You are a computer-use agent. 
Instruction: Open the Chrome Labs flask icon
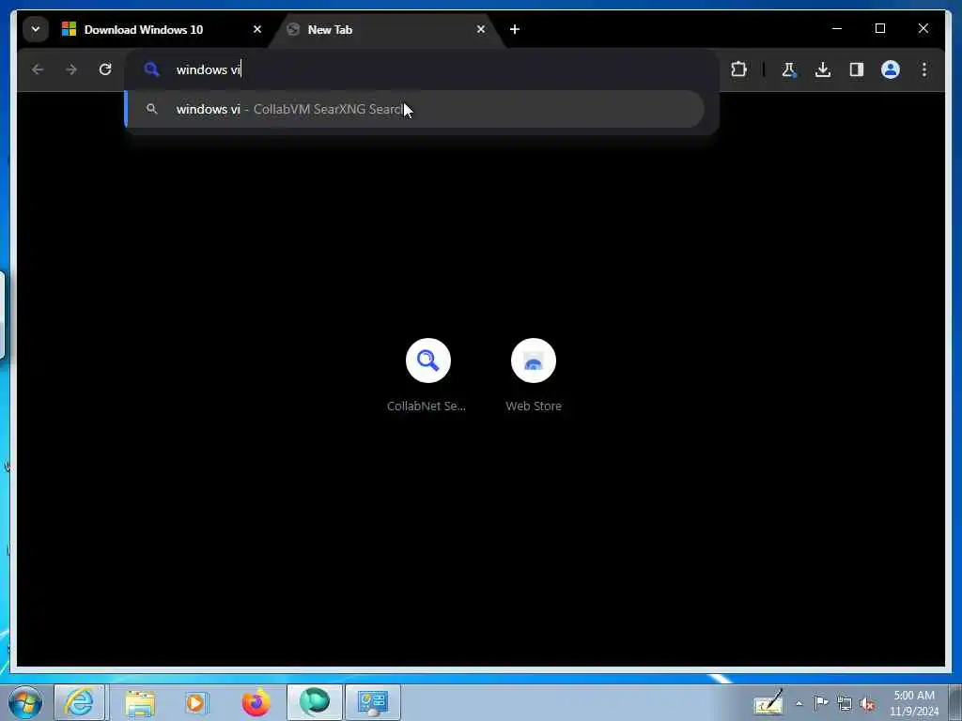pos(789,69)
